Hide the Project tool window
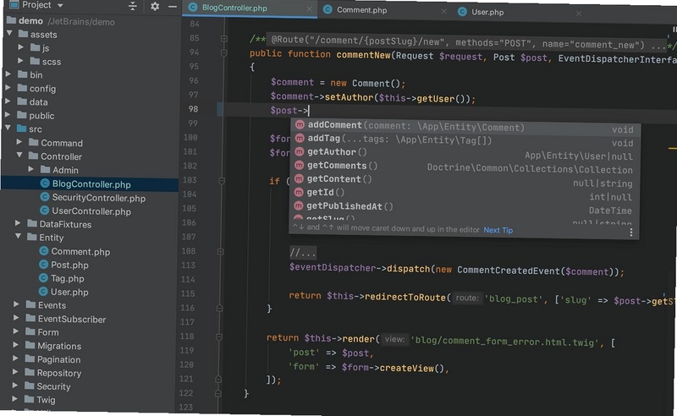The height and width of the screenshot is (416, 677). coord(173,7)
